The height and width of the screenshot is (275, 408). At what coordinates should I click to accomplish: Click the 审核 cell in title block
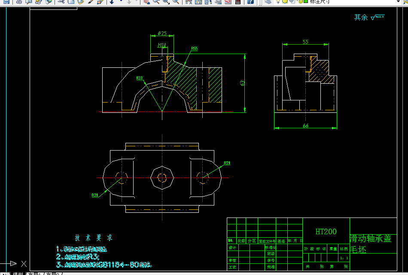coord(233,260)
